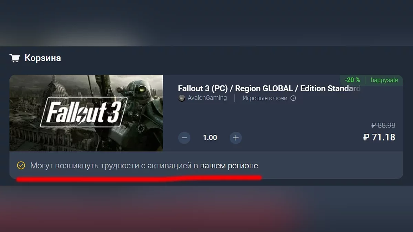Visit the AvalonGaming seller page link
The image size is (413, 232).
[207, 98]
